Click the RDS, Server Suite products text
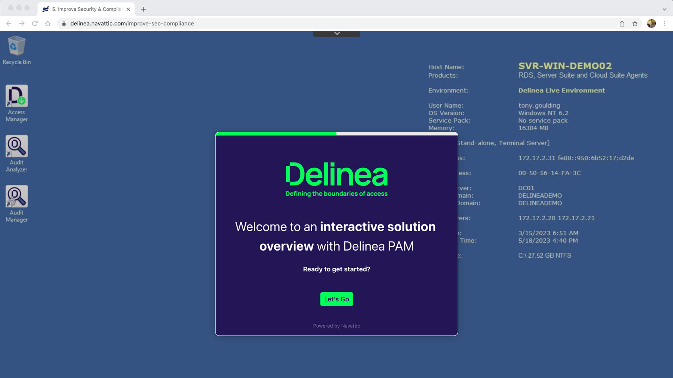Screen dimensions: 673x378 click(x=583, y=75)
